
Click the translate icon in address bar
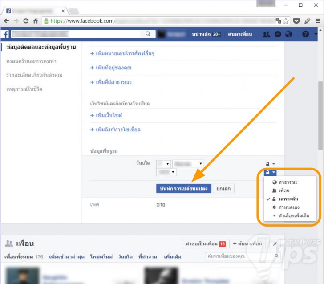pos(279,20)
